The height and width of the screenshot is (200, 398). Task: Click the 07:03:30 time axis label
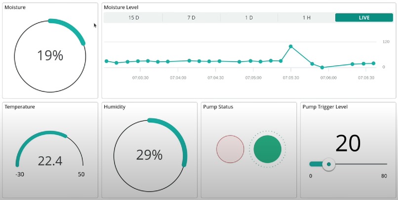[140, 78]
